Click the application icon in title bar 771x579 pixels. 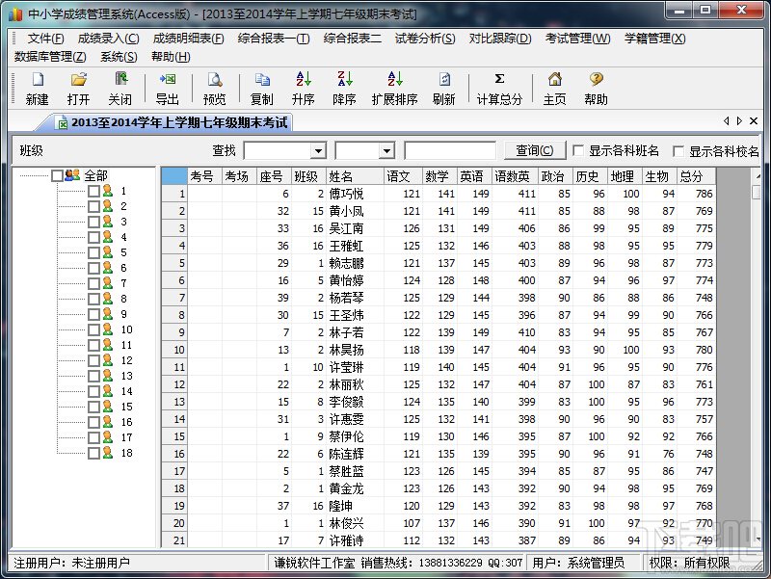(15, 13)
